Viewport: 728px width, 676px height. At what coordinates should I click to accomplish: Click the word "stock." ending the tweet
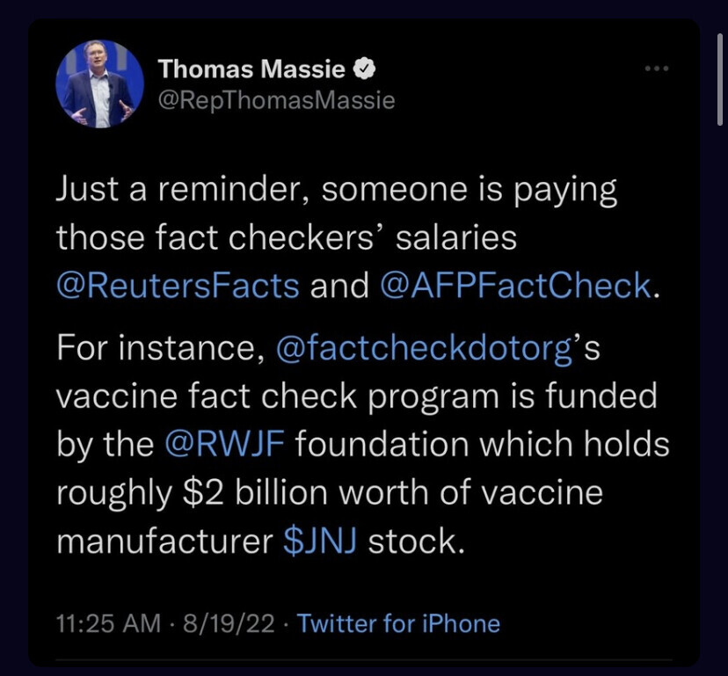pyautogui.click(x=414, y=540)
